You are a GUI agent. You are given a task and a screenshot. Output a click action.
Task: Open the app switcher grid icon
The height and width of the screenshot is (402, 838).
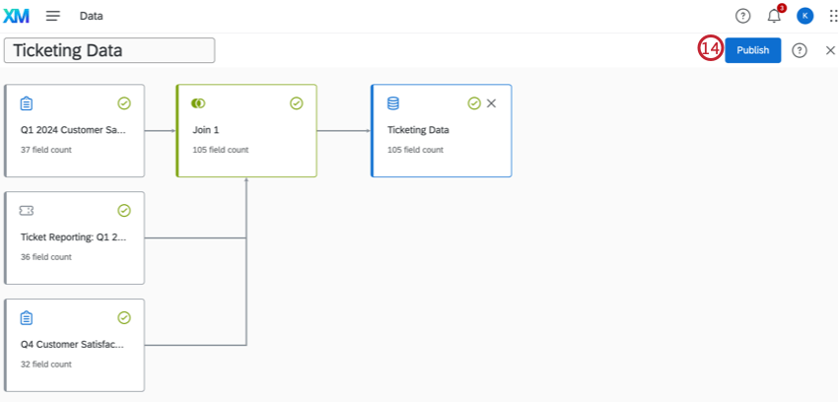(x=831, y=16)
